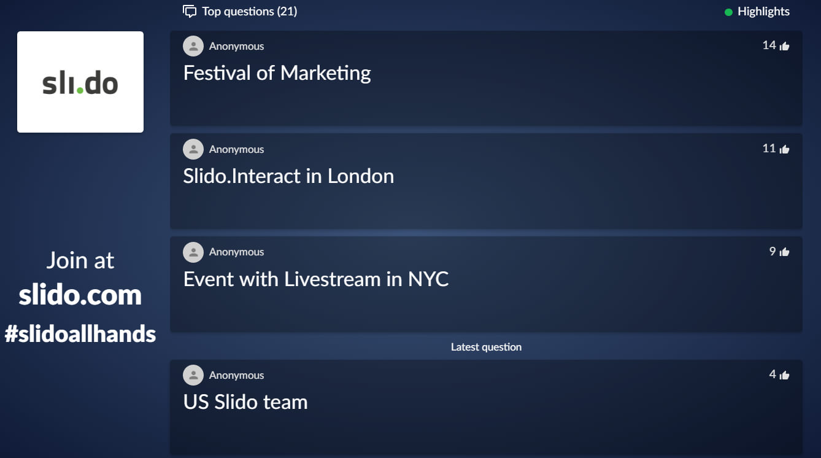Click thumbs-up icon on Festival of Marketing
This screenshot has height=458, width=821.
click(784, 46)
